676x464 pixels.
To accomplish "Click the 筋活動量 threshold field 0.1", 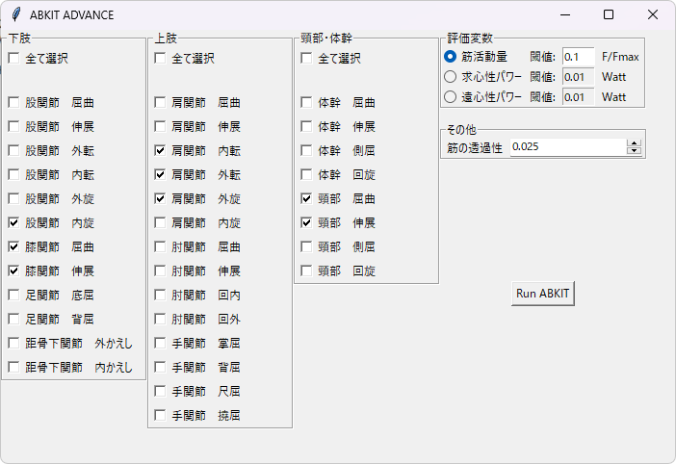I will [x=579, y=57].
